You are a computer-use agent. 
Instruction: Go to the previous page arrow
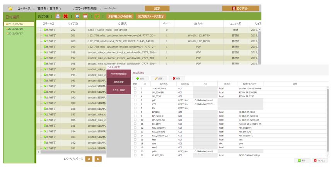tap(89, 159)
